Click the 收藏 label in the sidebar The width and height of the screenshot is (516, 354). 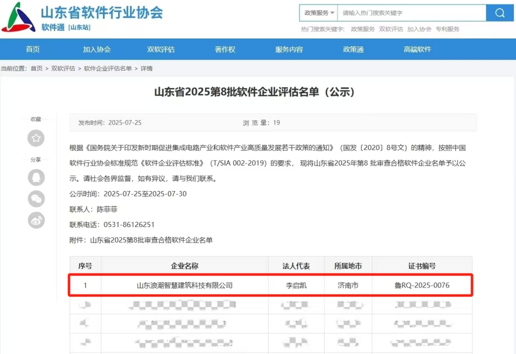tap(36, 119)
